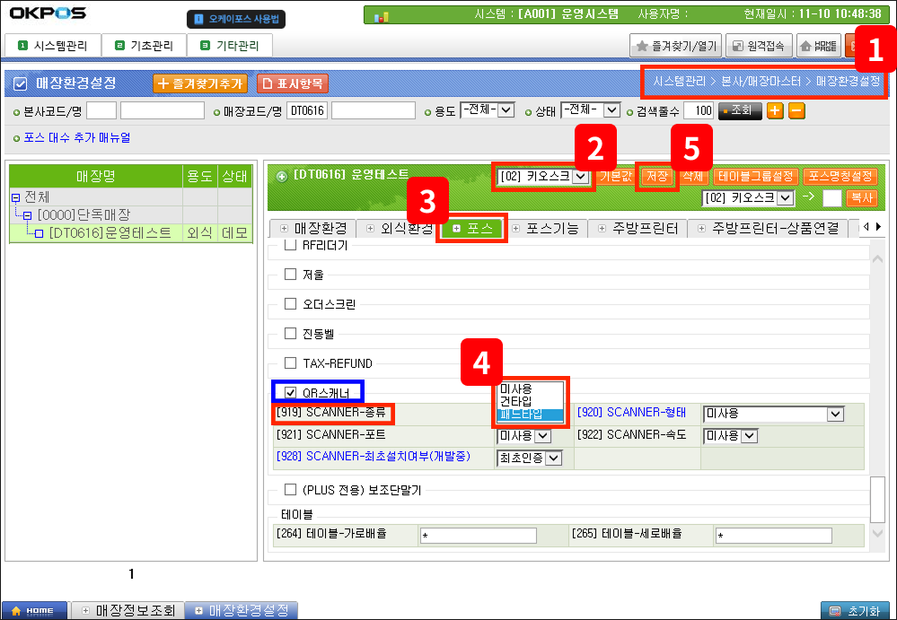The width and height of the screenshot is (897, 620).
Task: Click the HOME icon in bottom bar
Action: (x=33, y=610)
